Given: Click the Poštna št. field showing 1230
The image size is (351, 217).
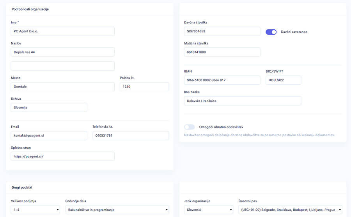Looking at the screenshot, I should point(144,87).
